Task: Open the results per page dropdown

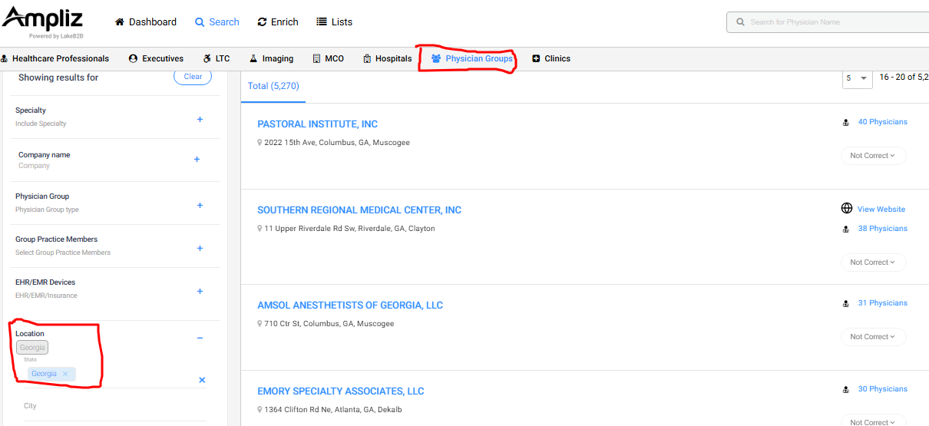Action: click(x=857, y=78)
